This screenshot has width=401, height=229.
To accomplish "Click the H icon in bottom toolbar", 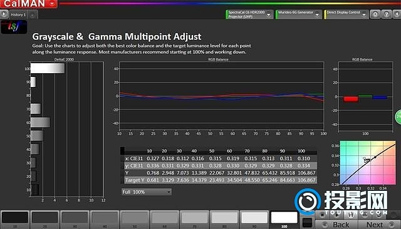I will click(x=351, y=215).
